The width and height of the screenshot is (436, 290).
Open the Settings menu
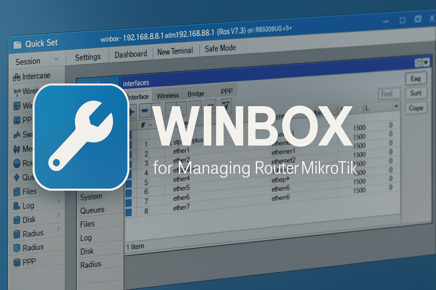[x=88, y=57]
